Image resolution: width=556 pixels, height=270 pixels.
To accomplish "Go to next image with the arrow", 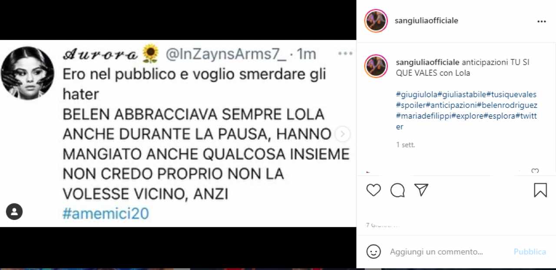I will pos(342,134).
